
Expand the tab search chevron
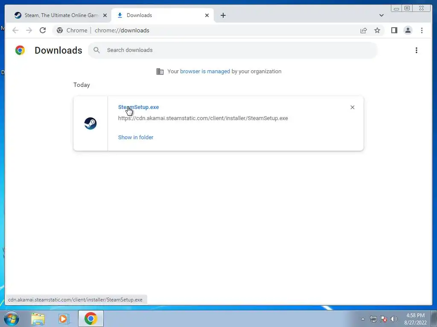tap(381, 15)
